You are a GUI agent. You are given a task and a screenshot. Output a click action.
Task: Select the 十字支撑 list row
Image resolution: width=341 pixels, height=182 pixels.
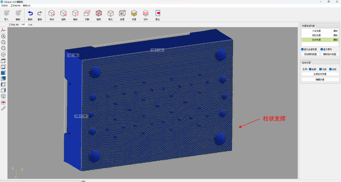click(316, 31)
